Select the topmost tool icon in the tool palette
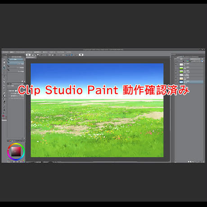The image size is (207, 207). (4, 59)
